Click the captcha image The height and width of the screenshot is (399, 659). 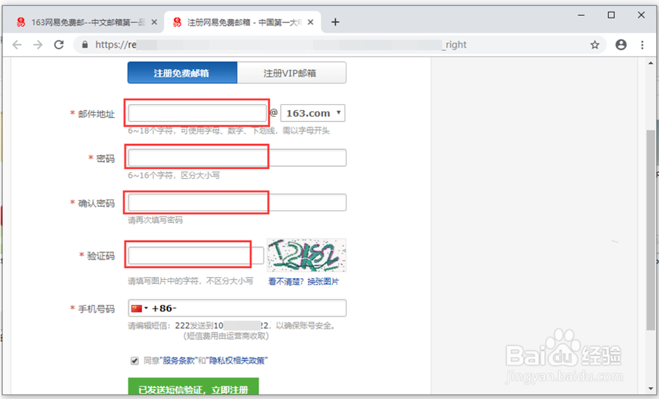click(306, 255)
